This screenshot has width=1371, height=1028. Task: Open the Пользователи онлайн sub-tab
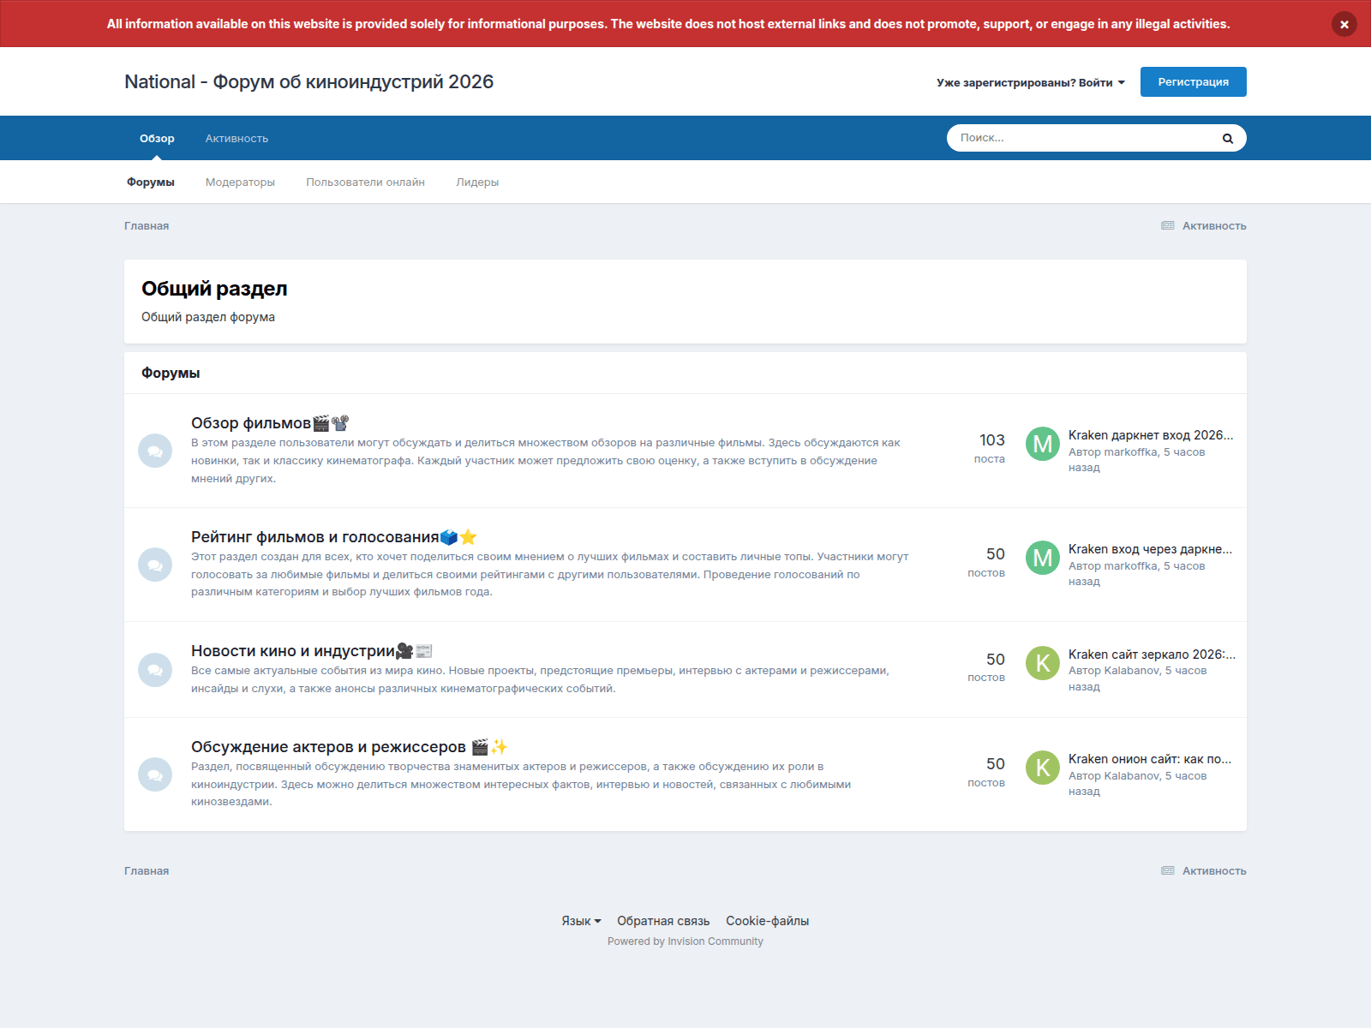[366, 182]
